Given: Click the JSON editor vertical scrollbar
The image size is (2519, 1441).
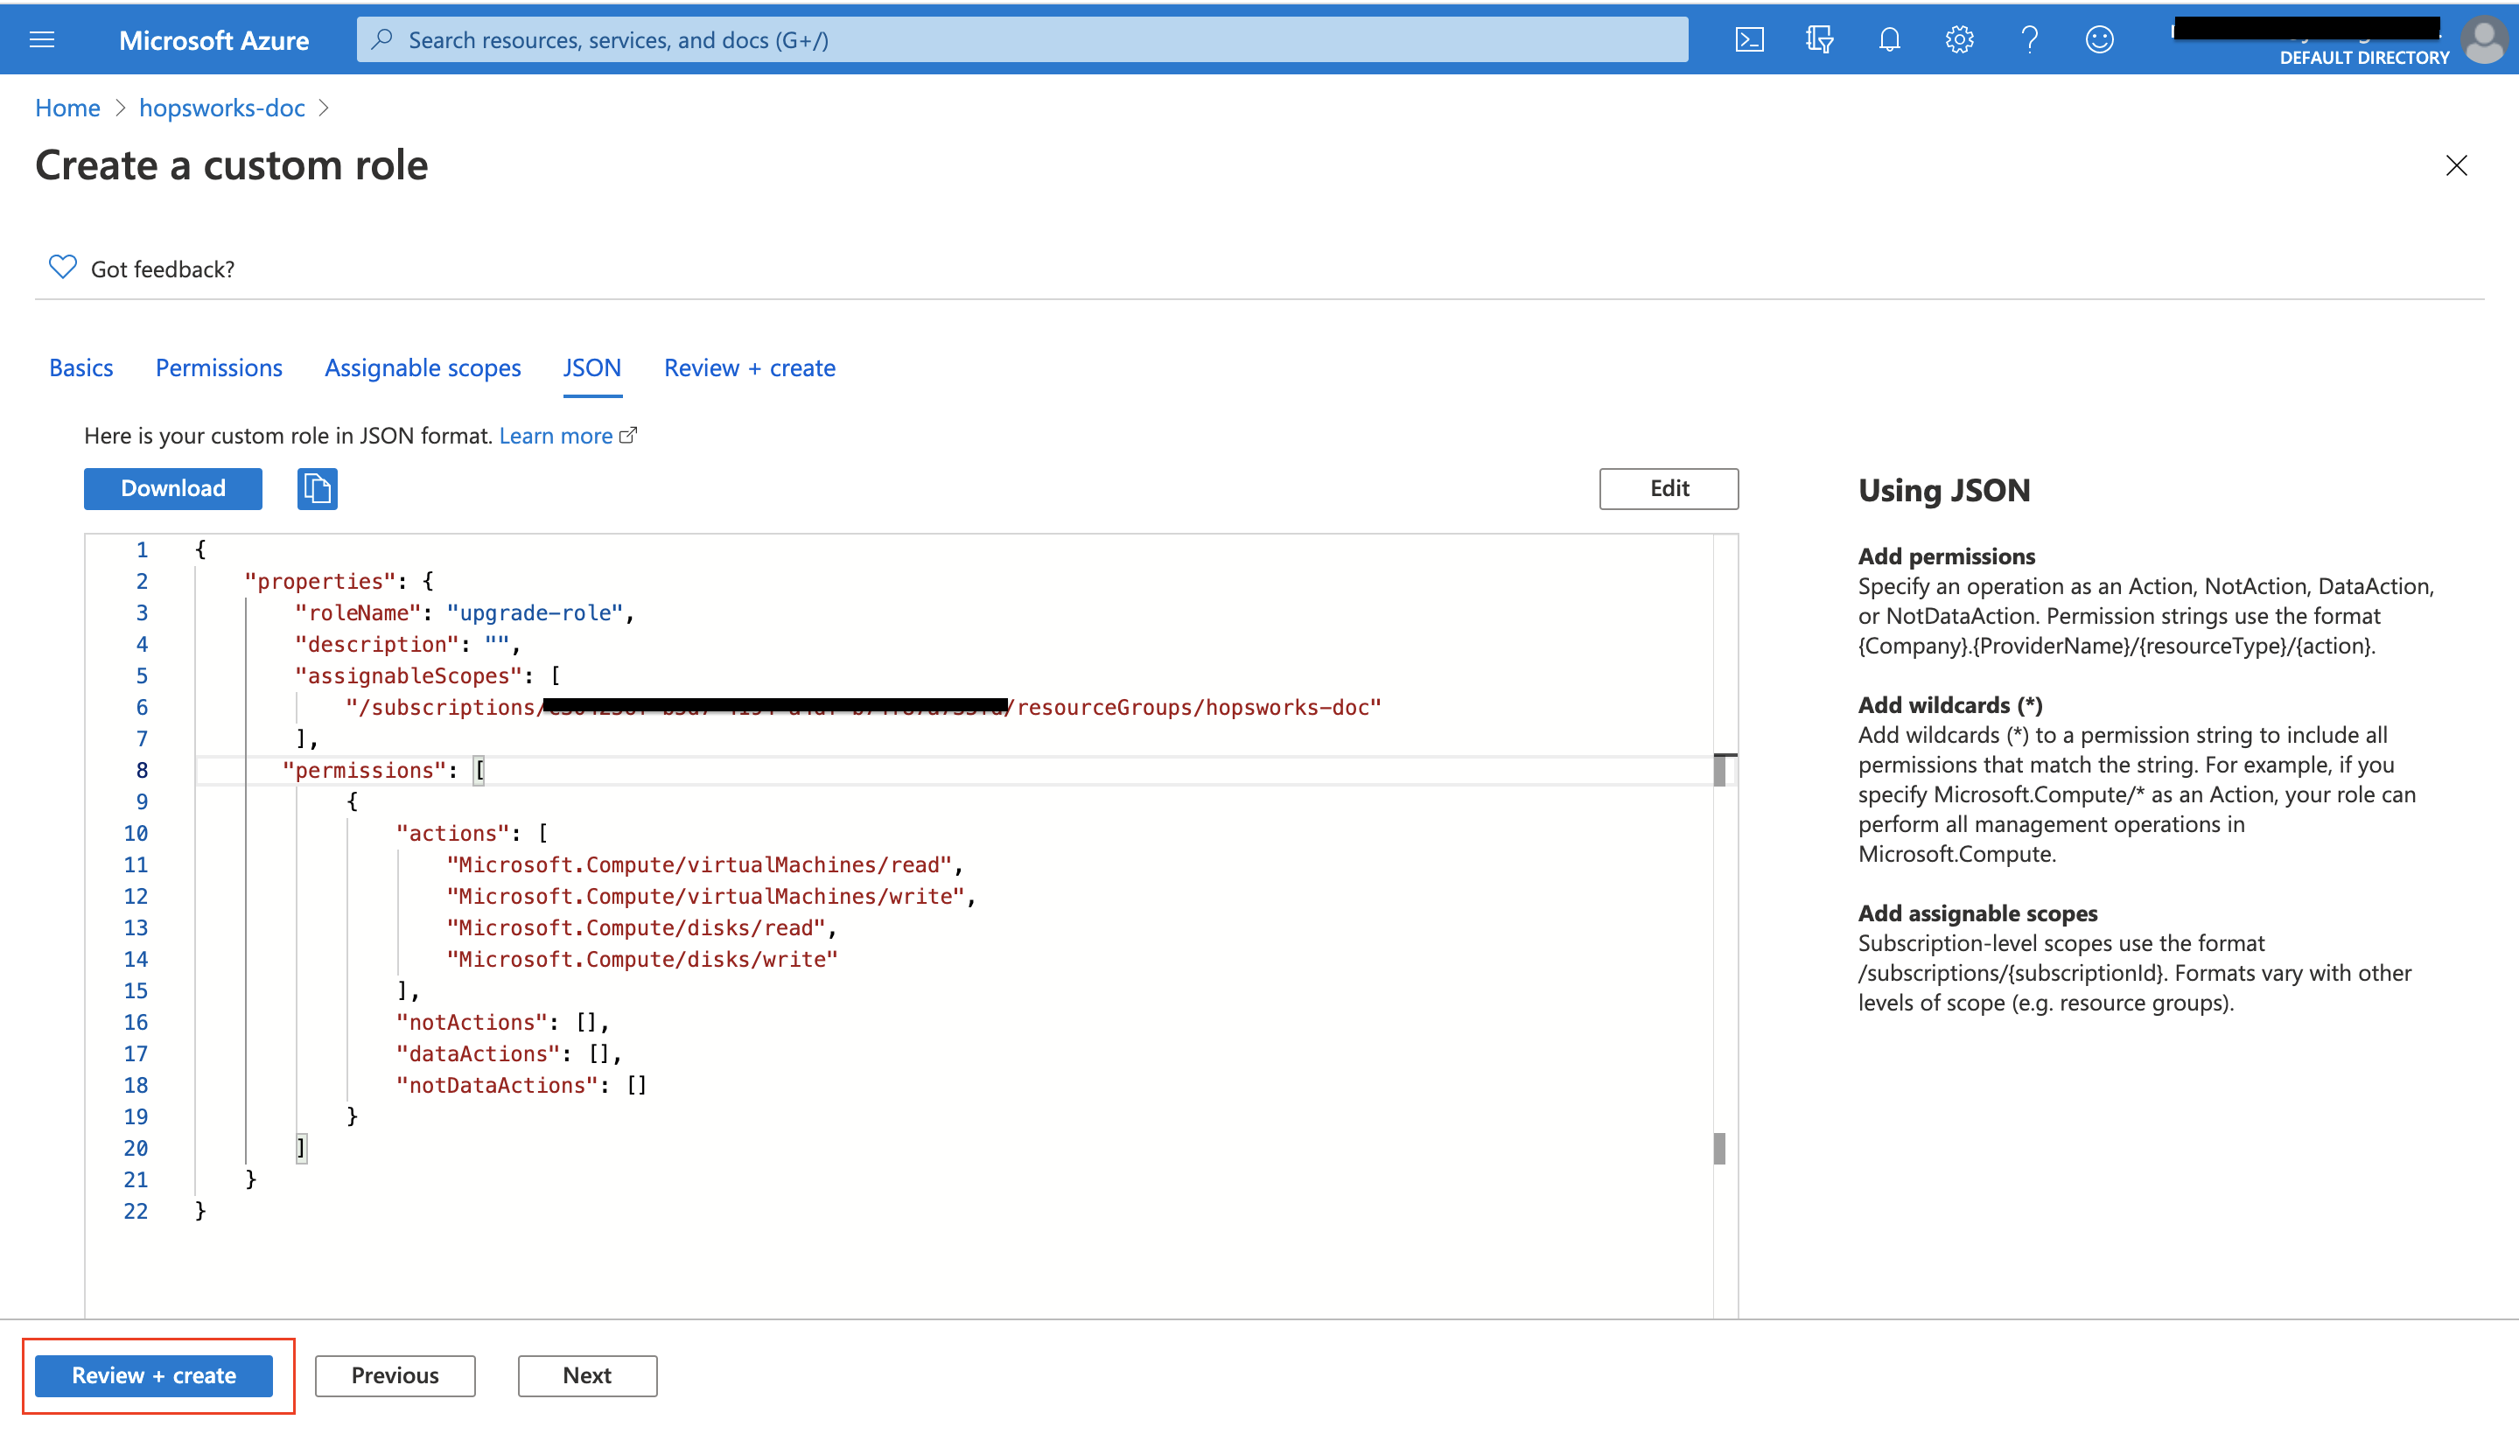Looking at the screenshot, I should [x=1724, y=941].
